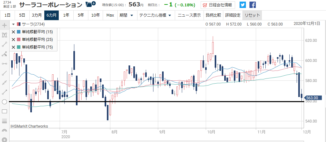Click the stock code 2734 text
Screen dimensions: 326x142
(x=7, y=2)
